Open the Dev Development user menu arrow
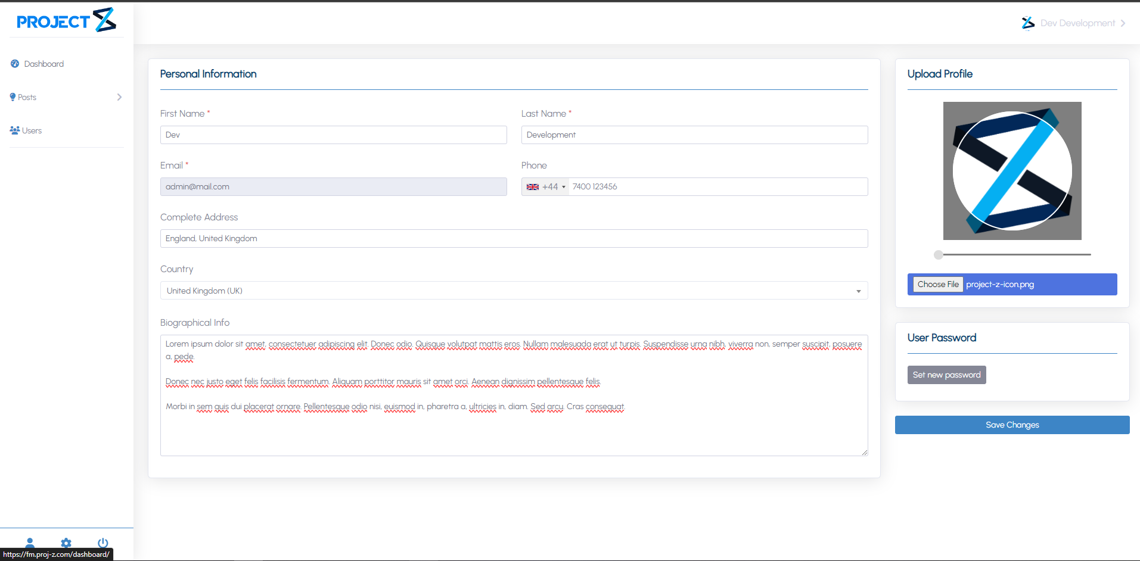Screen dimensions: 1140x561 pyautogui.click(x=1123, y=23)
